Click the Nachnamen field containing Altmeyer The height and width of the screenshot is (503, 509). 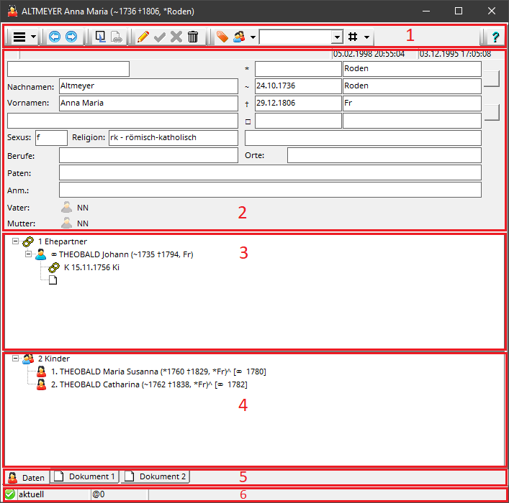[x=148, y=86]
